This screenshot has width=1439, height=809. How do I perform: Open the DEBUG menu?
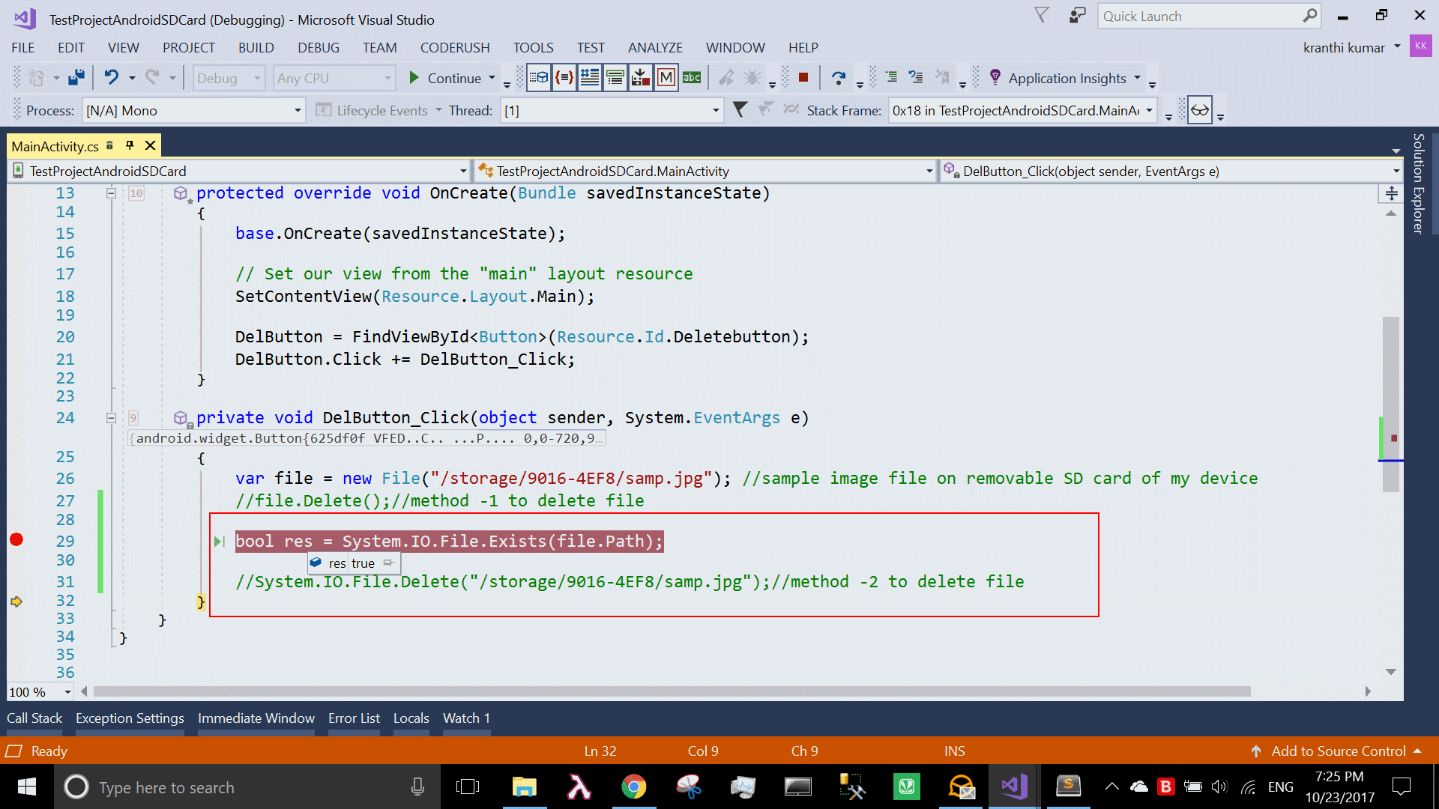click(318, 47)
